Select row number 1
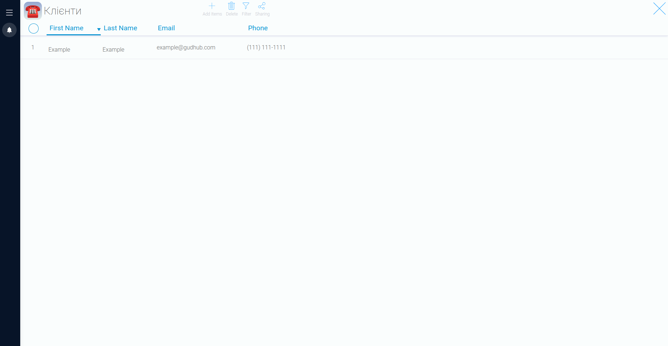The width and height of the screenshot is (668, 346). pyautogui.click(x=33, y=47)
